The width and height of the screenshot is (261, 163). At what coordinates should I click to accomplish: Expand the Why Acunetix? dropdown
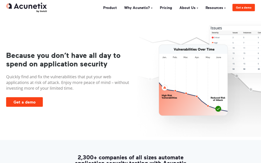coord(138,8)
